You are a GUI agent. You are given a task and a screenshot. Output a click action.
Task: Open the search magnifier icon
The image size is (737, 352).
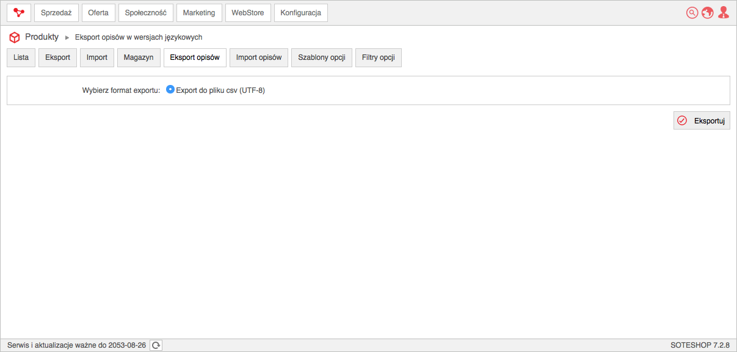click(692, 13)
